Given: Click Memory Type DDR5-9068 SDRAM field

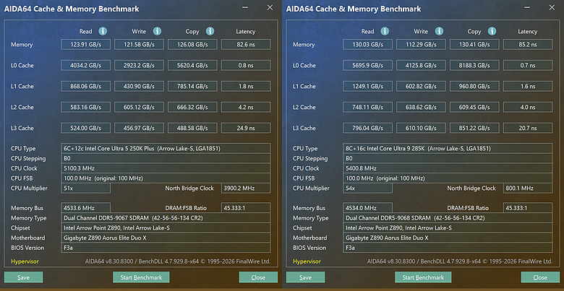Looking at the screenshot, I should pyautogui.click(x=448, y=218).
